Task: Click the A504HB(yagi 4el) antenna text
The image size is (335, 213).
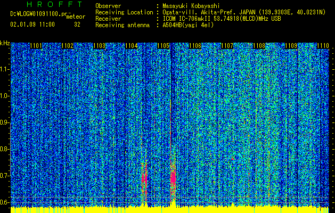Action: [188, 25]
